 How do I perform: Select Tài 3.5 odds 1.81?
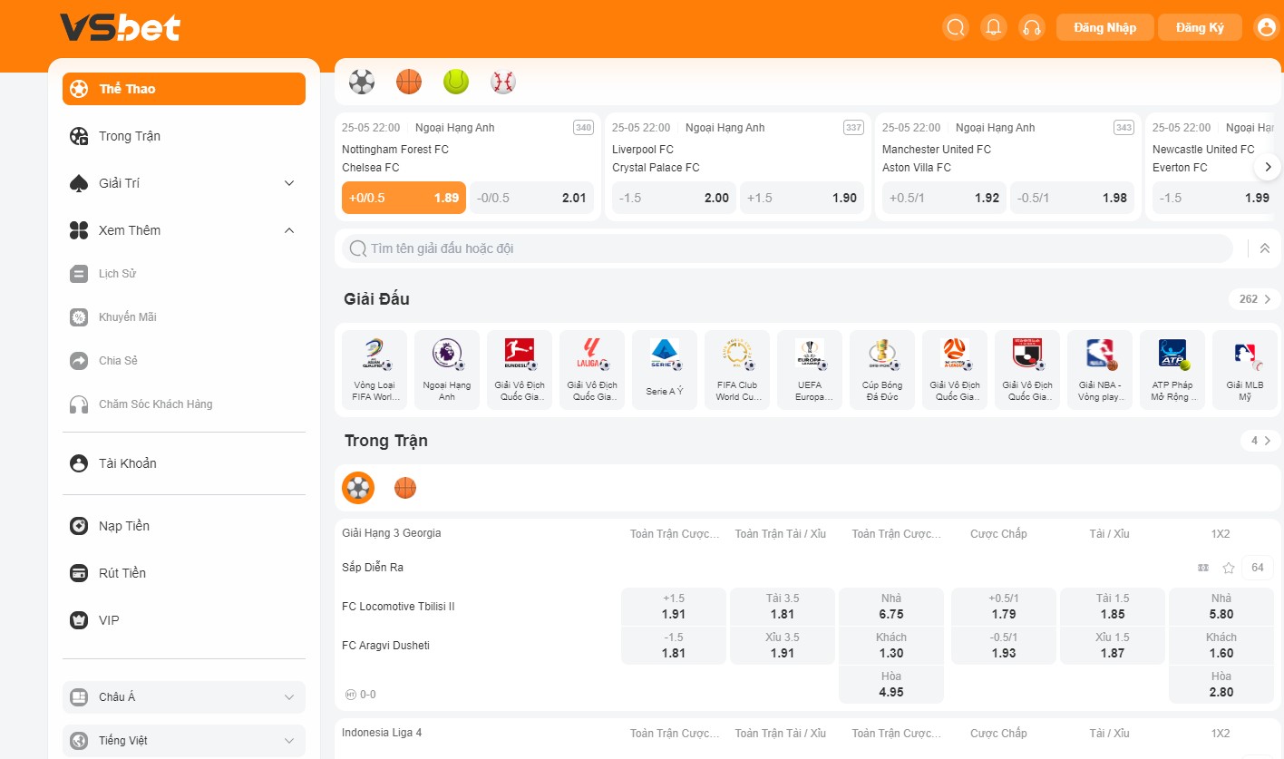tap(783, 607)
